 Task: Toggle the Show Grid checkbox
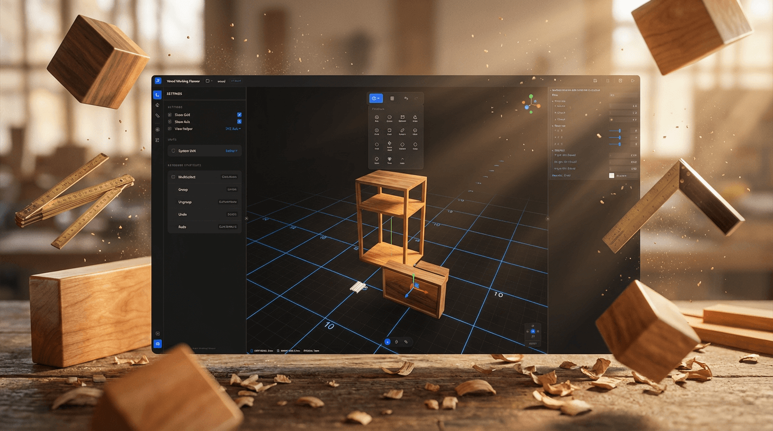[x=239, y=114]
